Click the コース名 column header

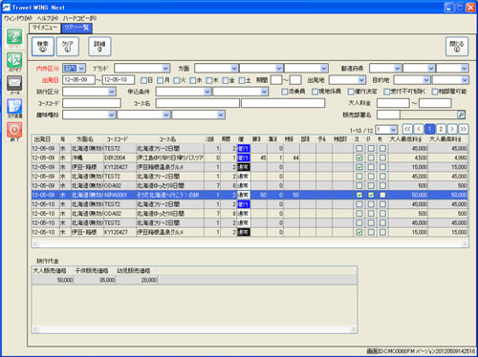(167, 139)
